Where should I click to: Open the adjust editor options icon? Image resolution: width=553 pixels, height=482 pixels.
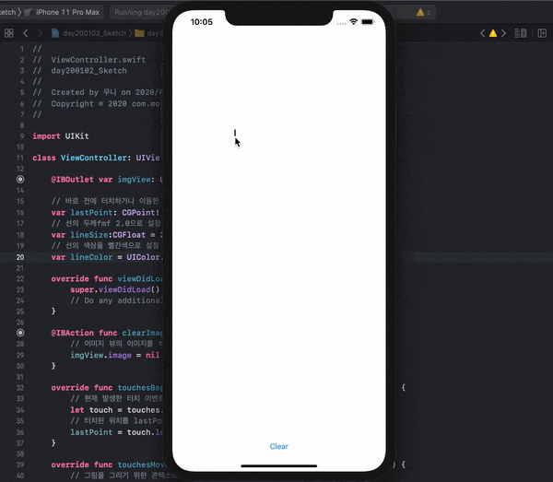(520, 33)
